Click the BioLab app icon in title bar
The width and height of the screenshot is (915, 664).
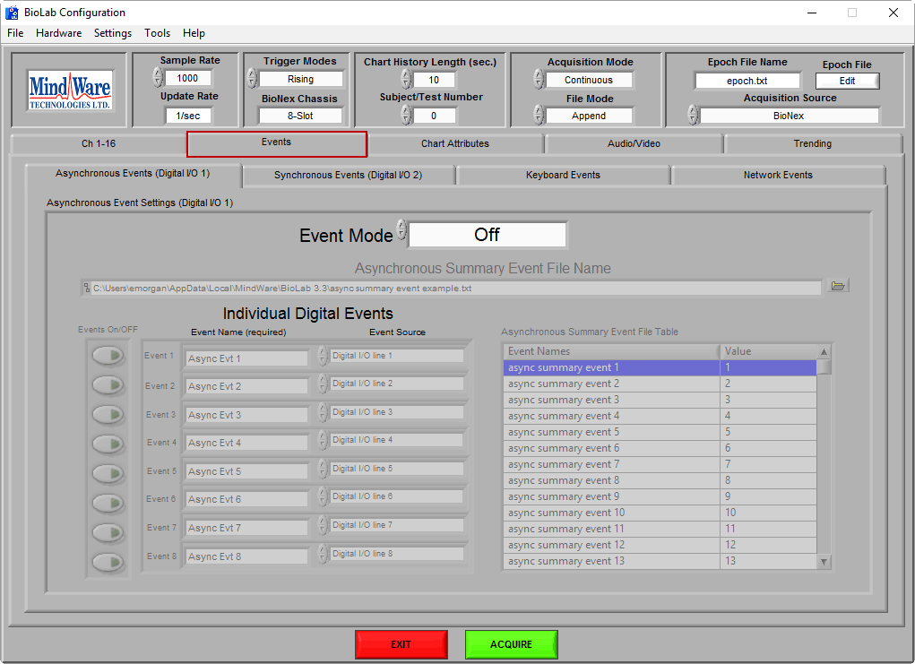(x=12, y=13)
